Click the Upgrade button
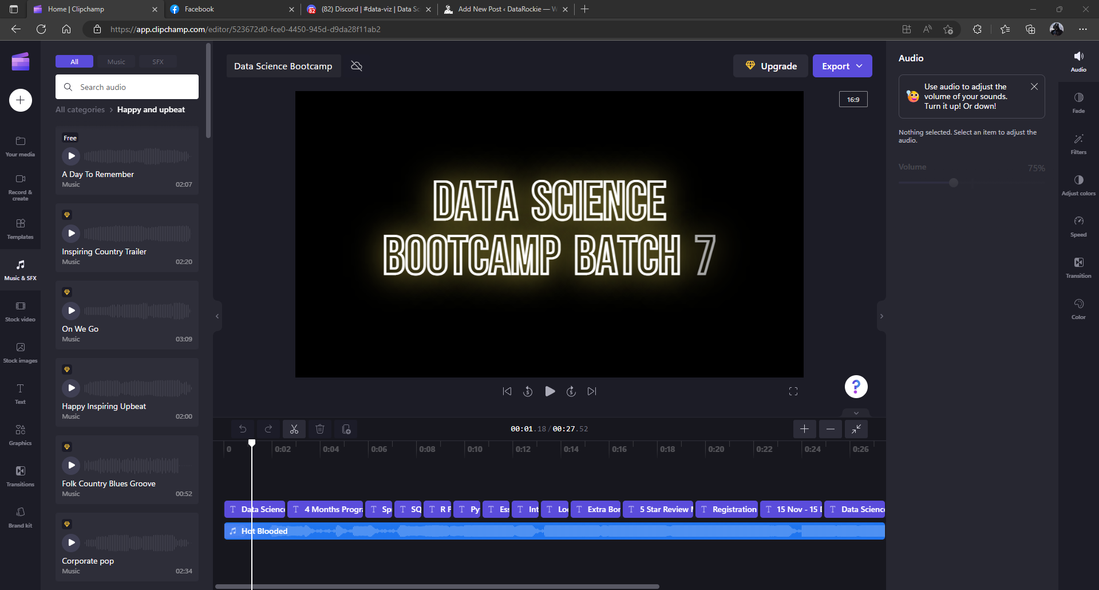The image size is (1099, 590). pos(770,66)
